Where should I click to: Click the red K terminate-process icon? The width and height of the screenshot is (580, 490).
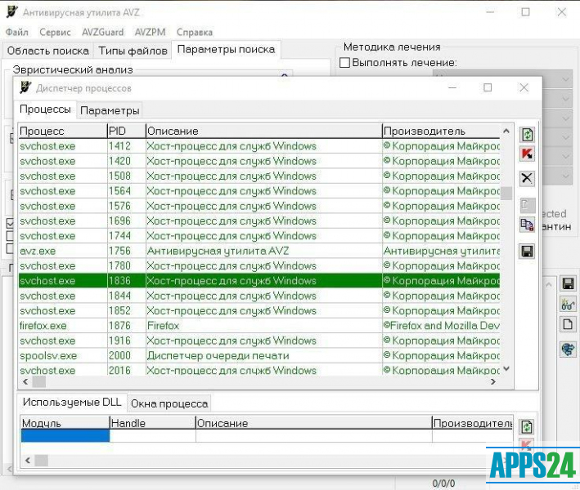pyautogui.click(x=527, y=154)
